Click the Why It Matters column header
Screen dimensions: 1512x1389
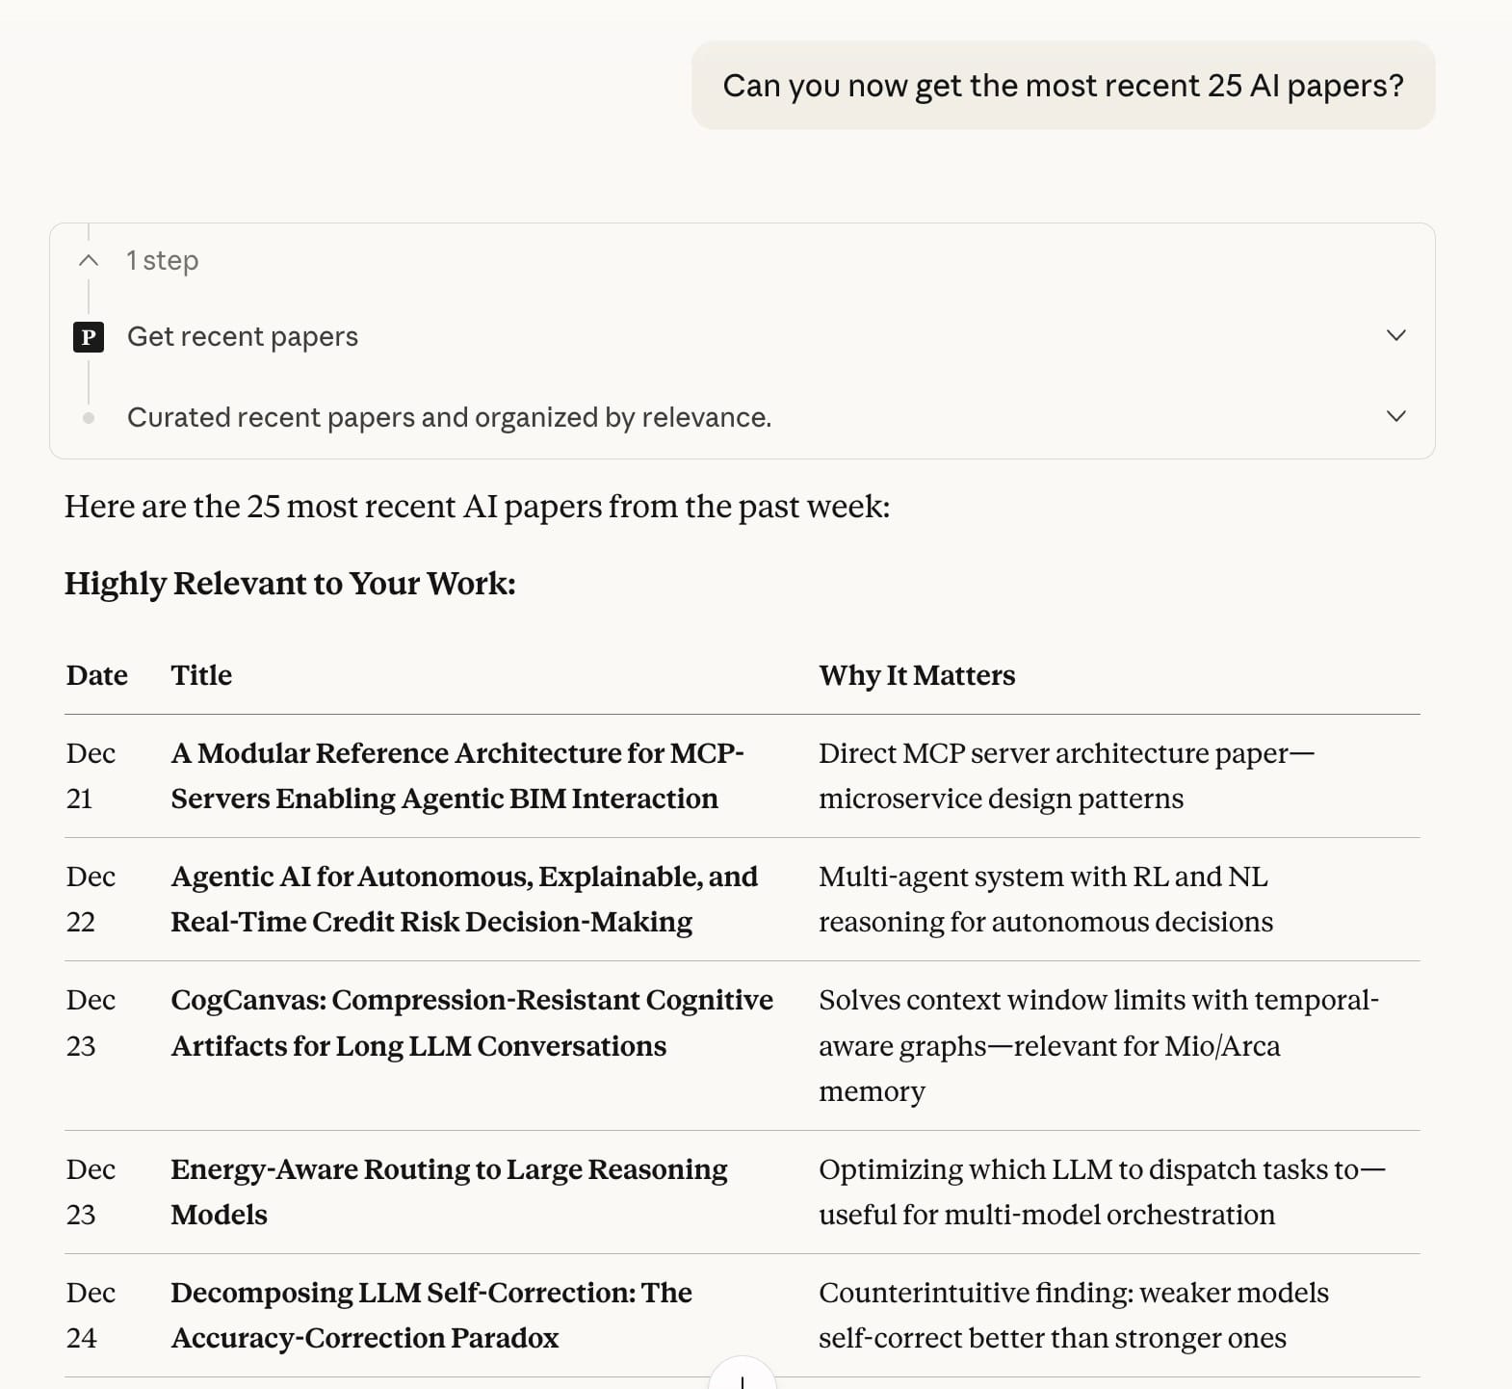point(917,675)
